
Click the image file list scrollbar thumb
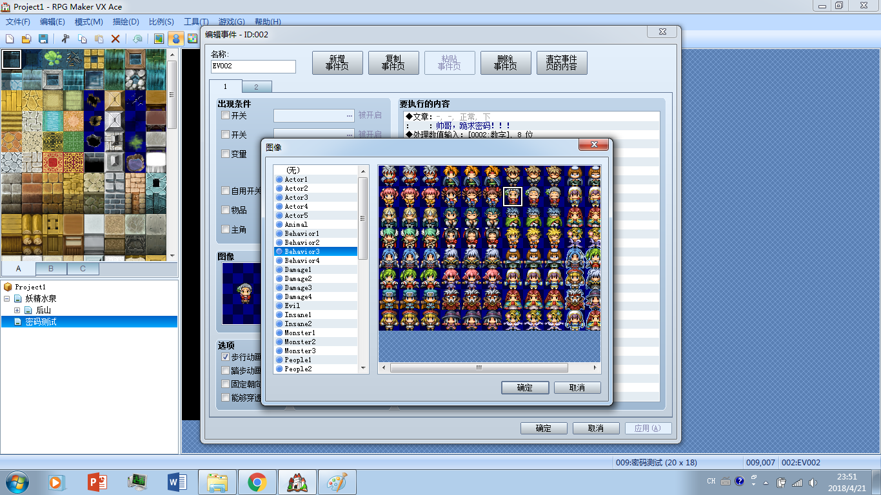(363, 218)
